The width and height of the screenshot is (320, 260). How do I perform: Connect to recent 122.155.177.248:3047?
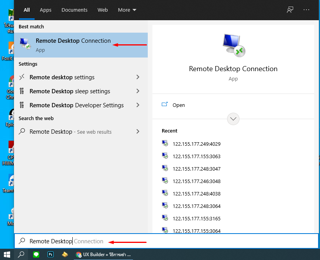click(196, 169)
